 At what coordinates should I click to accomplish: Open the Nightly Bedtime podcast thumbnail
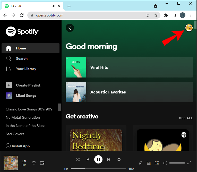pyautogui.click(x=96, y=140)
